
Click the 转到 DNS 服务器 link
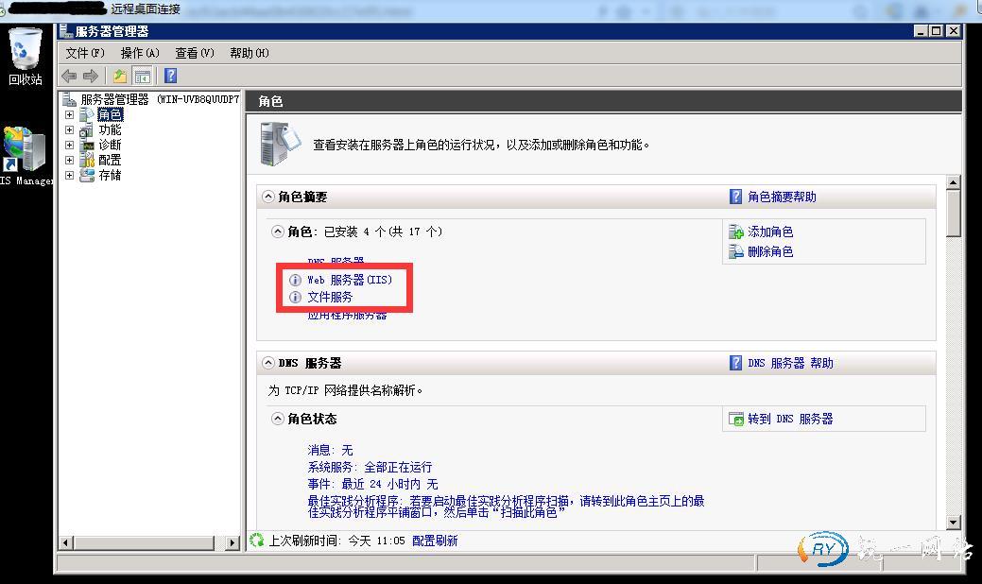tap(790, 419)
